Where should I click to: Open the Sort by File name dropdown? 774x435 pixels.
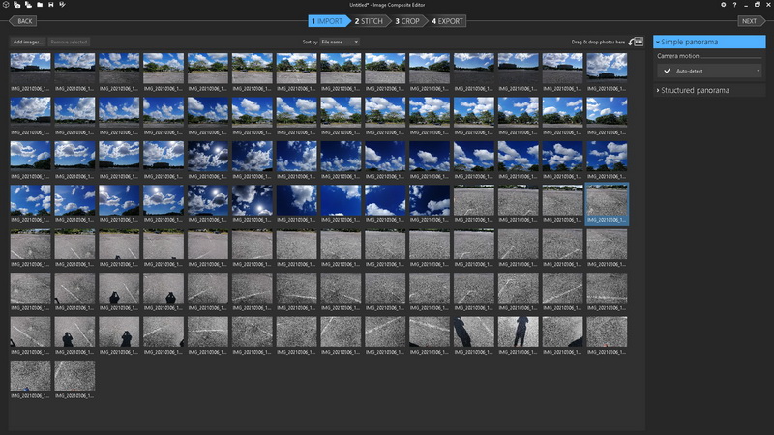click(x=341, y=42)
